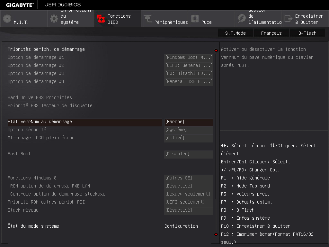
Task: Click État du mode système label
Action: point(33,226)
